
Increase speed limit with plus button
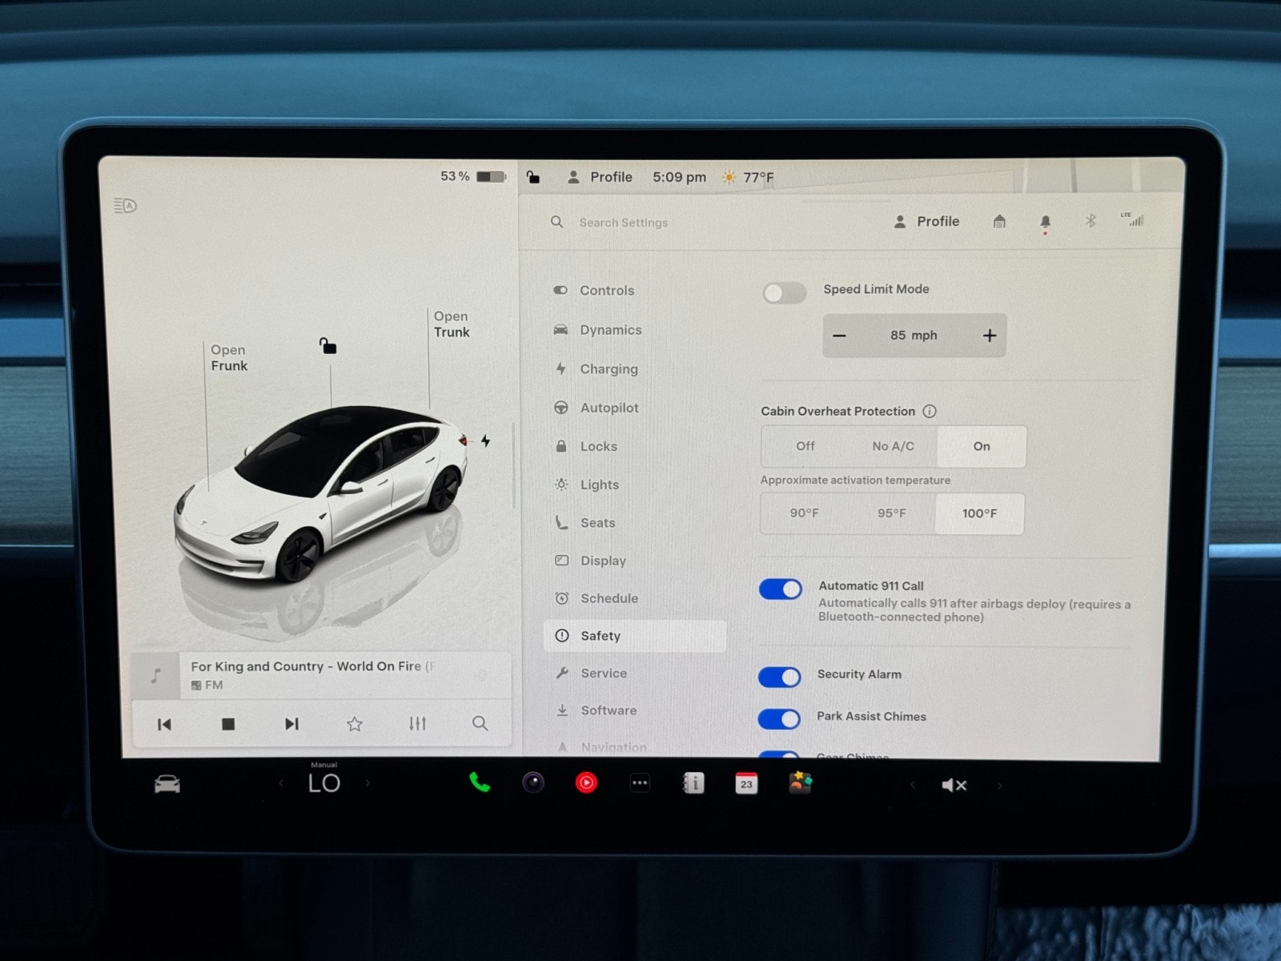[x=990, y=336]
